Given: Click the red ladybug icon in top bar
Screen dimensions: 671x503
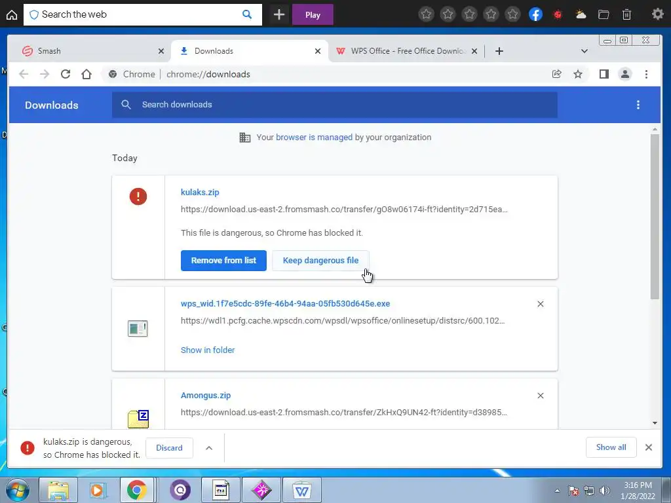Looking at the screenshot, I should pos(558,14).
